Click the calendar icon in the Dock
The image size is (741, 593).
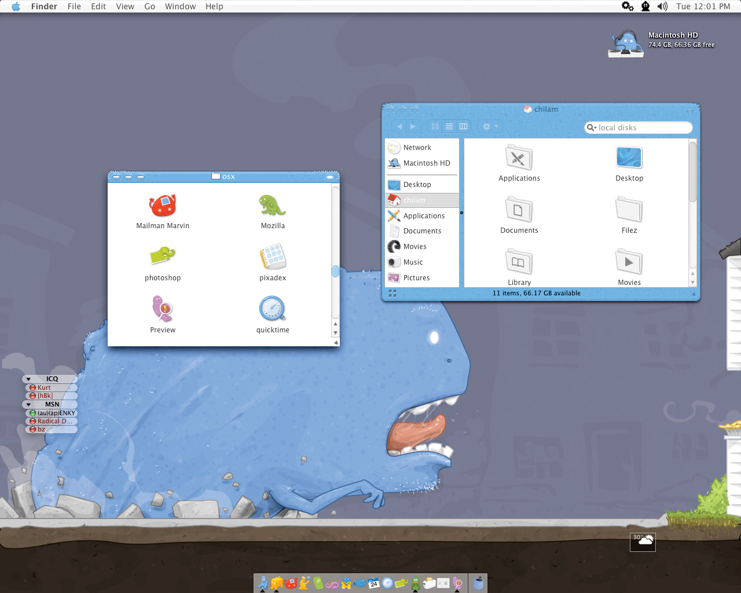pos(373,583)
